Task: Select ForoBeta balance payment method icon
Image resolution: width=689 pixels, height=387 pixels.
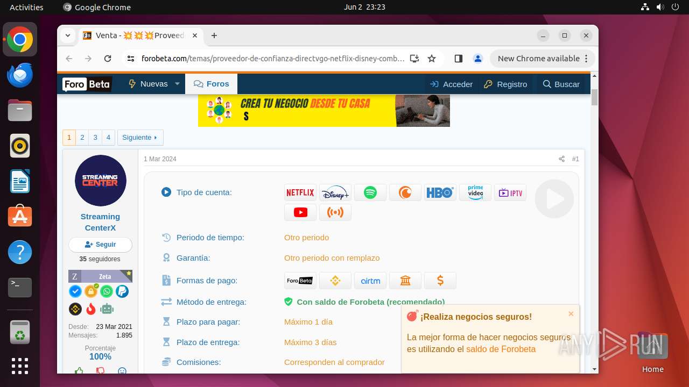Action: click(300, 281)
